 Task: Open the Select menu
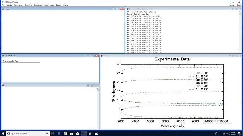click(52, 5)
